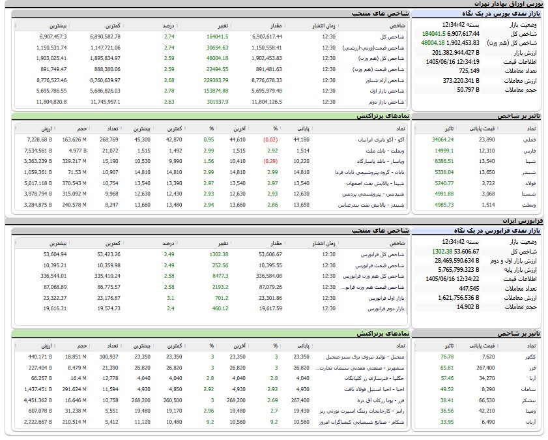Select the شاخص آزاد شناور index row

(x=211, y=80)
